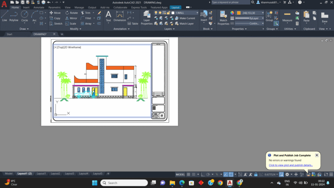Switch to the Model tab
The height and width of the screenshot is (188, 334).
[8, 174]
